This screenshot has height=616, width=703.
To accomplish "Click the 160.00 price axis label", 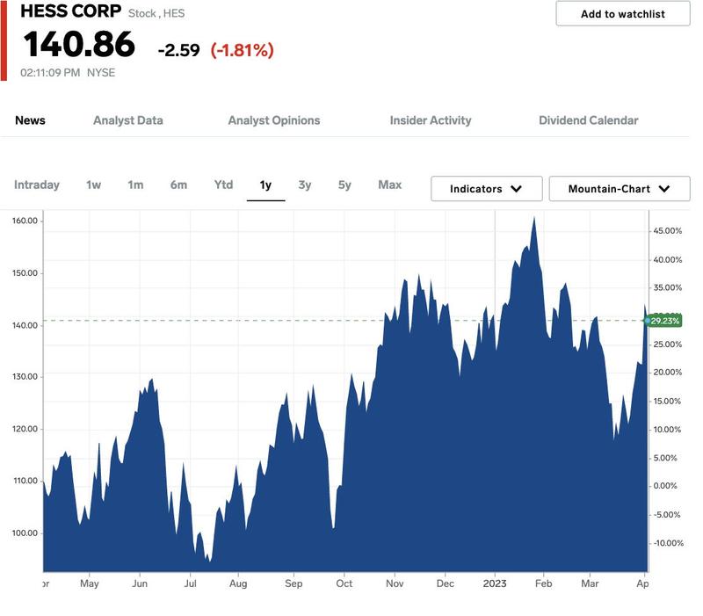I will pyautogui.click(x=25, y=221).
